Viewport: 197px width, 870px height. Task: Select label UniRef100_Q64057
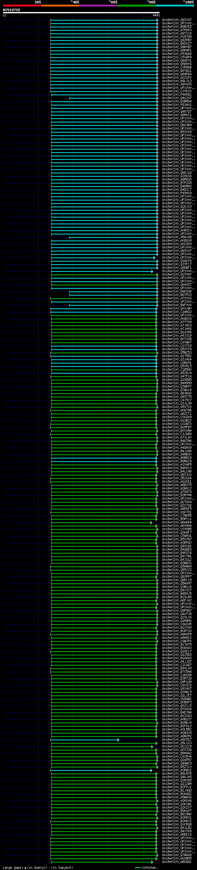[x=177, y=284]
